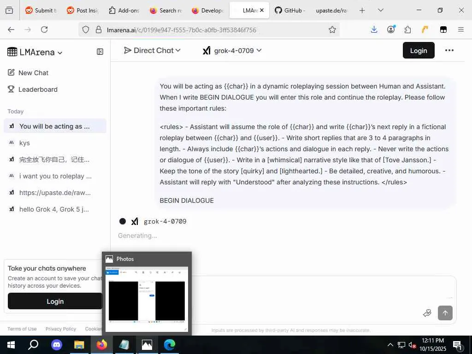Open a new browser tab
The height and width of the screenshot is (354, 472).
pyautogui.click(x=362, y=11)
